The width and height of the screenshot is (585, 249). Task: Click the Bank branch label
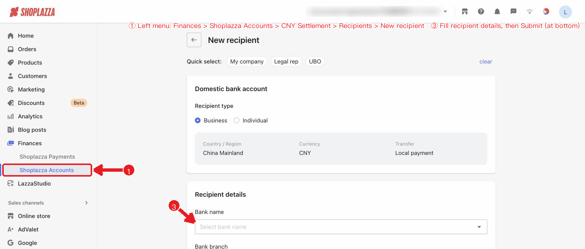tap(211, 246)
